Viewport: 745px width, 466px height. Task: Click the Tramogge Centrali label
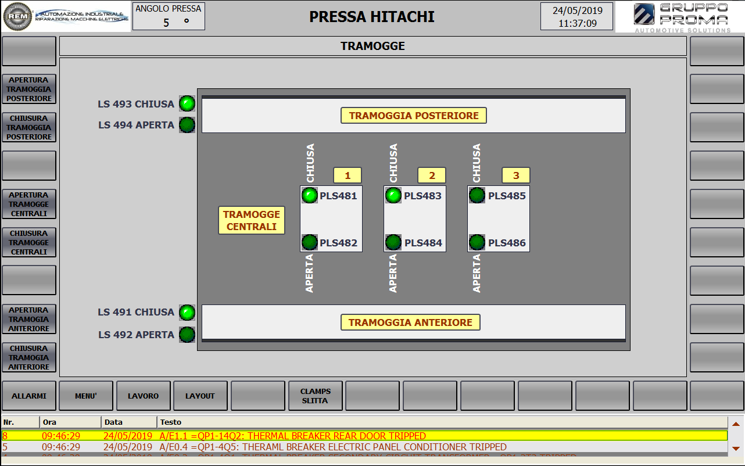pos(252,221)
